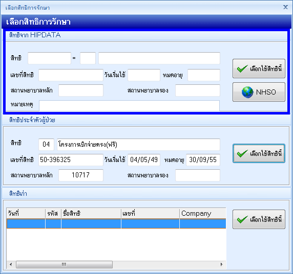
Task: Click the Company column header
Action: point(203,213)
